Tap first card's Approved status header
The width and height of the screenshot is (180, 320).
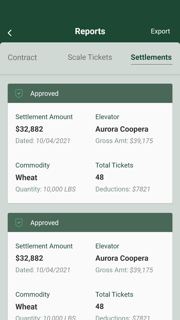[90, 93]
